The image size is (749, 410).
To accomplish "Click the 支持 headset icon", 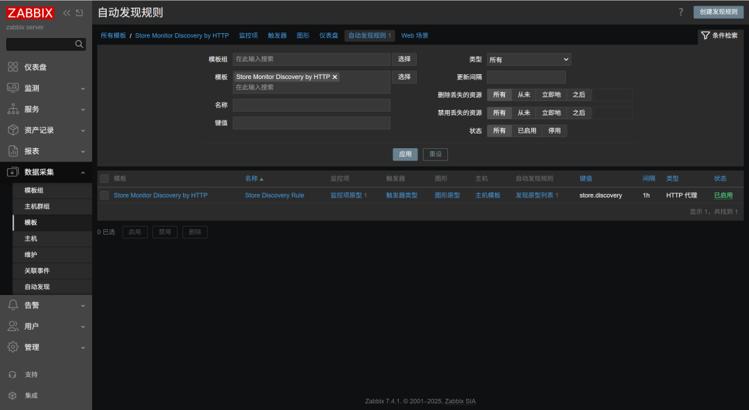I will point(13,375).
